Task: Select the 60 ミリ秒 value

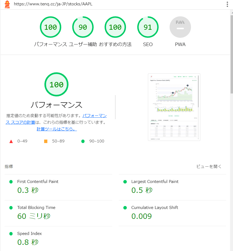Action: [x=34, y=216]
